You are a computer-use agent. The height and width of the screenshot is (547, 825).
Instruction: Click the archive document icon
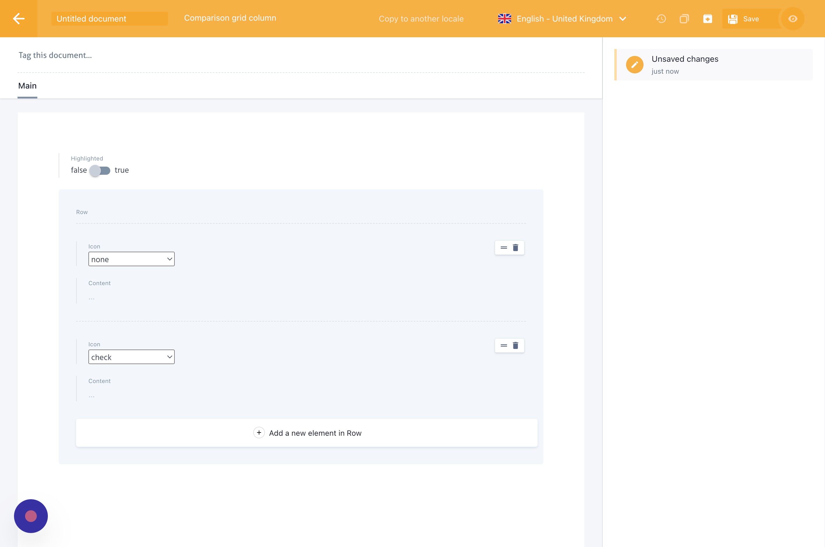tap(707, 18)
